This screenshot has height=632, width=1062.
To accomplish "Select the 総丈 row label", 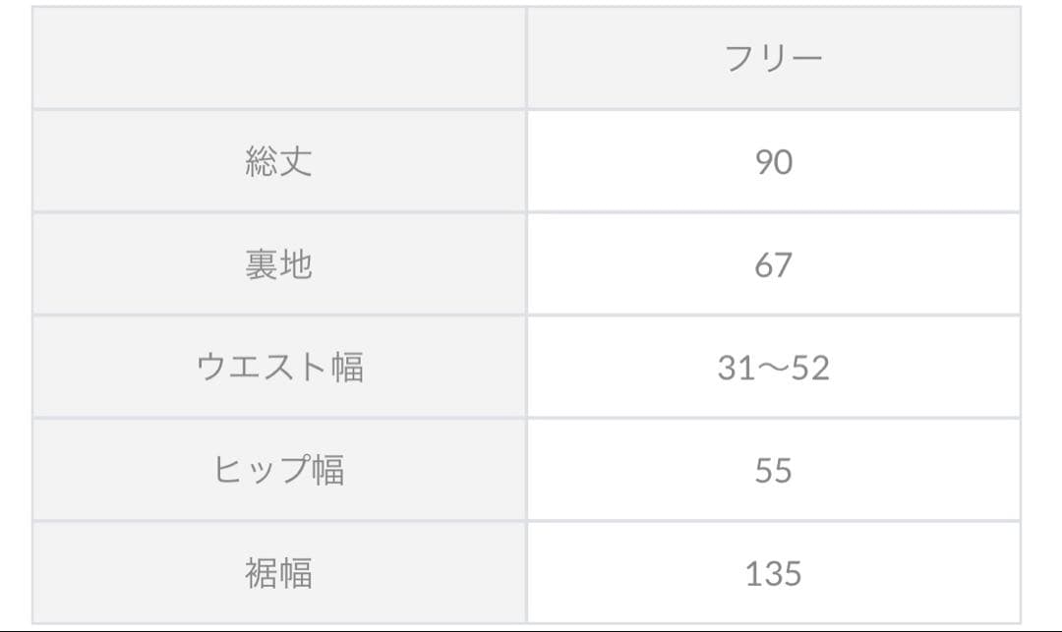I will click(x=279, y=162).
